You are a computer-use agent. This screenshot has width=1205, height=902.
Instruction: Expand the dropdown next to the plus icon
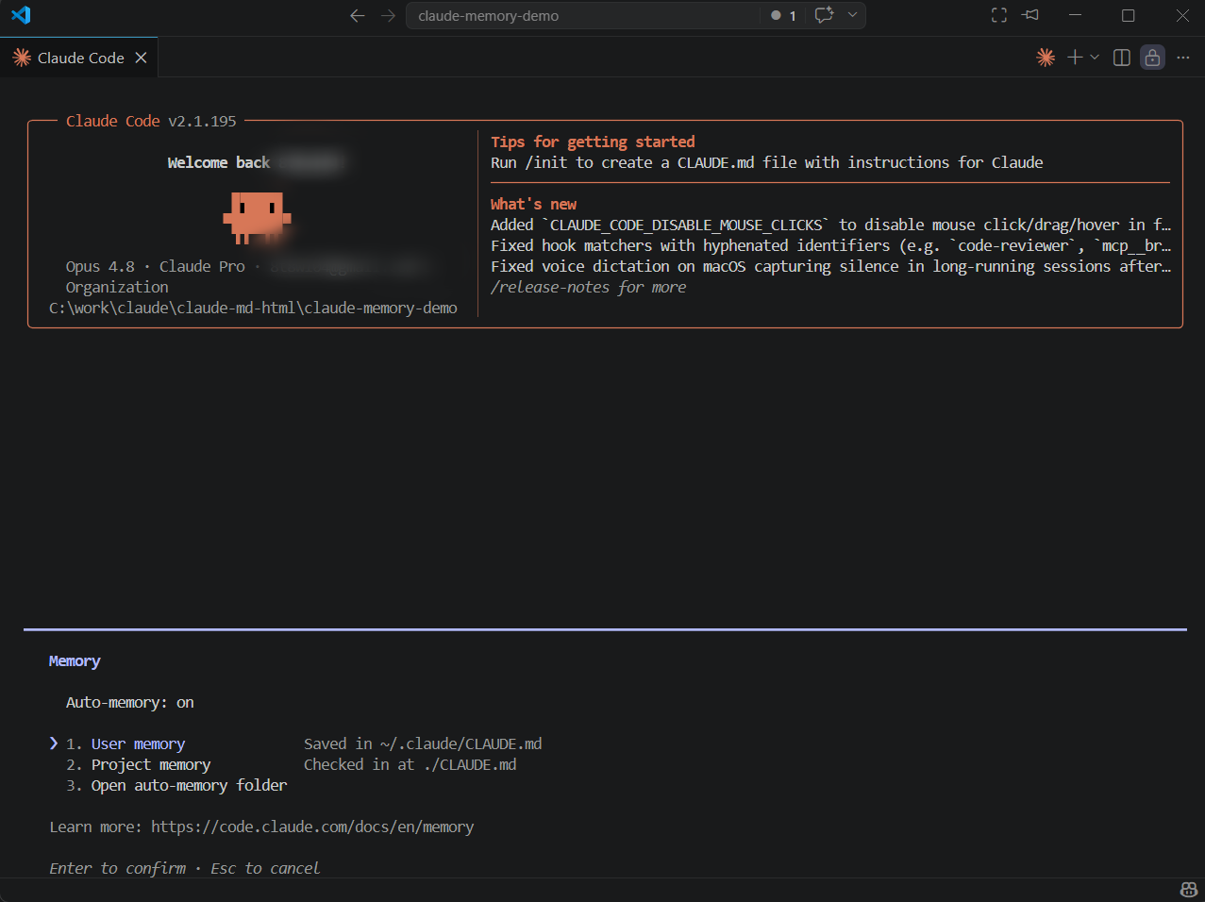coord(1095,58)
